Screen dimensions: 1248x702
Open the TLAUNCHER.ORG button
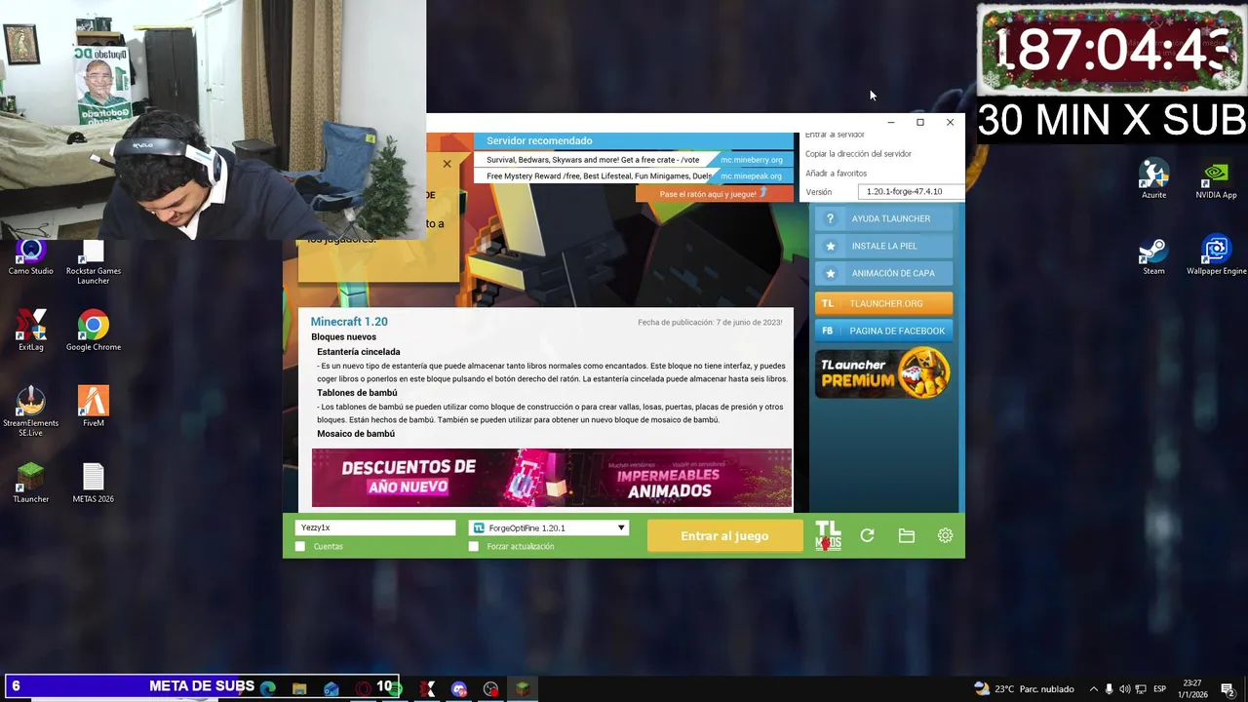(x=883, y=303)
